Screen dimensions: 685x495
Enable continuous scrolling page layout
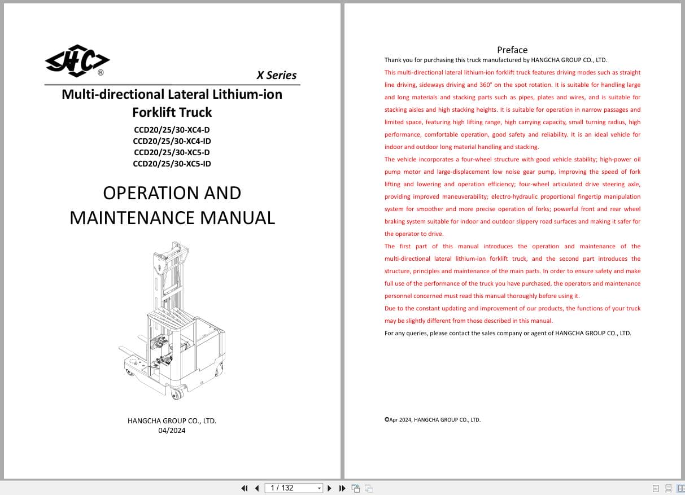click(x=669, y=488)
